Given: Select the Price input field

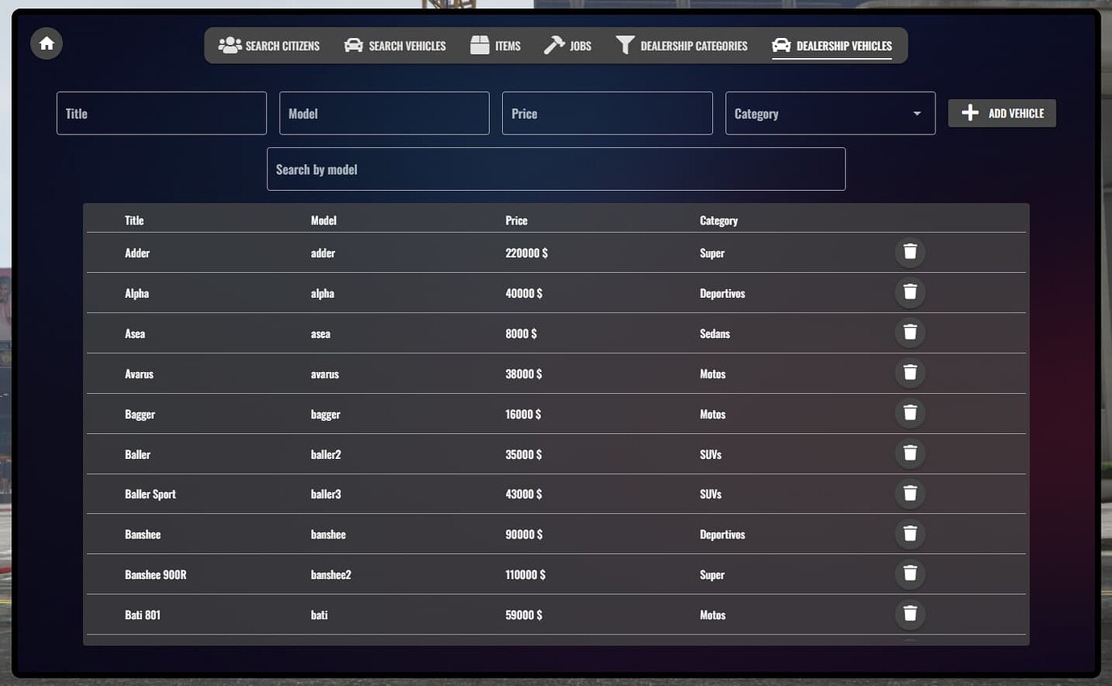Looking at the screenshot, I should click(607, 114).
